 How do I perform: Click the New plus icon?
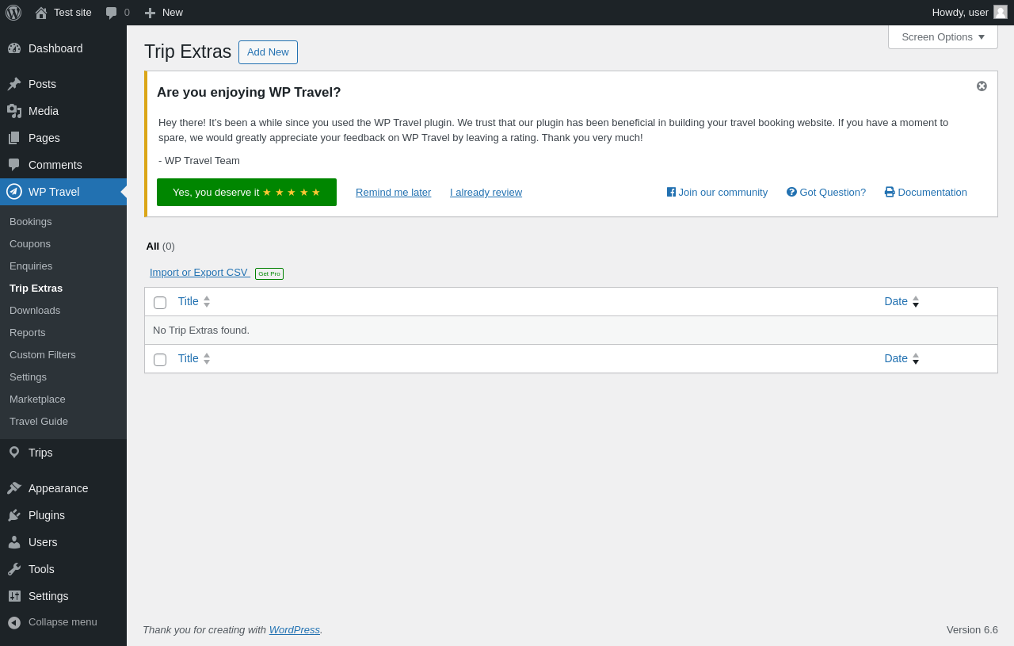coord(150,13)
